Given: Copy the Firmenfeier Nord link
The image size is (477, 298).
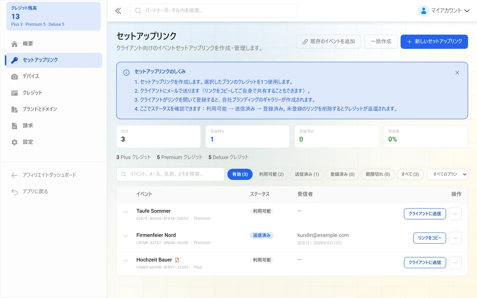Looking at the screenshot, I should pyautogui.click(x=430, y=238).
